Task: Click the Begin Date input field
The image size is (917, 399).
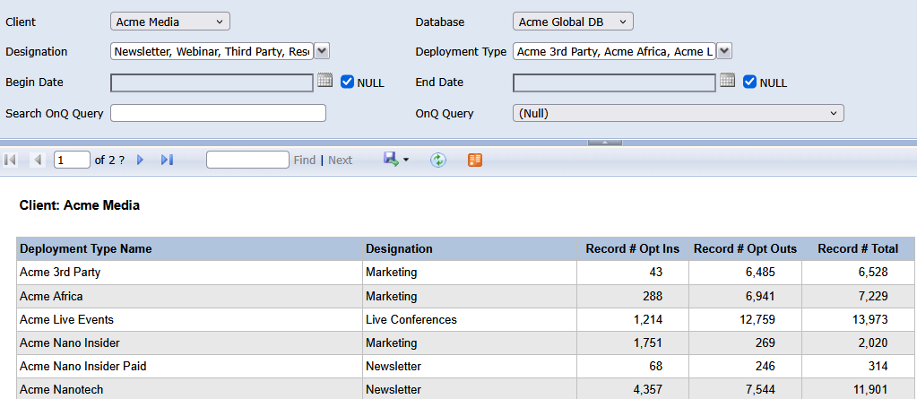Action: pyautogui.click(x=212, y=82)
